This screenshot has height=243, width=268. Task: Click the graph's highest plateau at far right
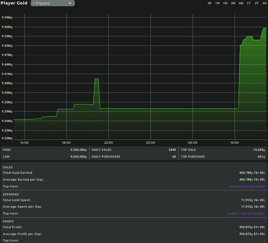264,28
